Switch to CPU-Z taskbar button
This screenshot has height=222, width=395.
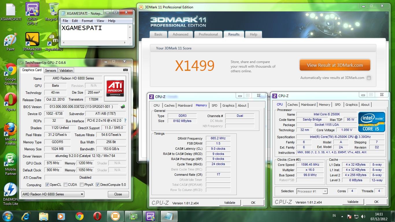click(x=150, y=216)
